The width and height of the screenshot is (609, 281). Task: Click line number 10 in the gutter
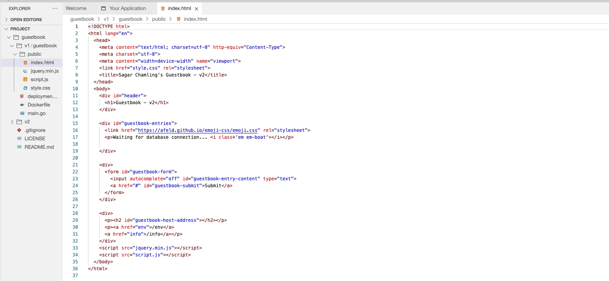75,89
